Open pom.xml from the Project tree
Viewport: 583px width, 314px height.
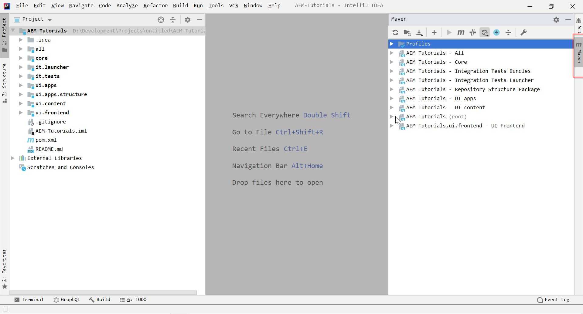[46, 140]
